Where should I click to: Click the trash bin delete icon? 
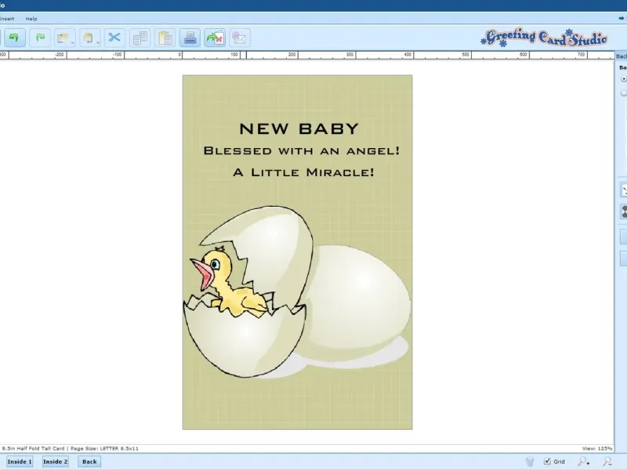(x=530, y=461)
